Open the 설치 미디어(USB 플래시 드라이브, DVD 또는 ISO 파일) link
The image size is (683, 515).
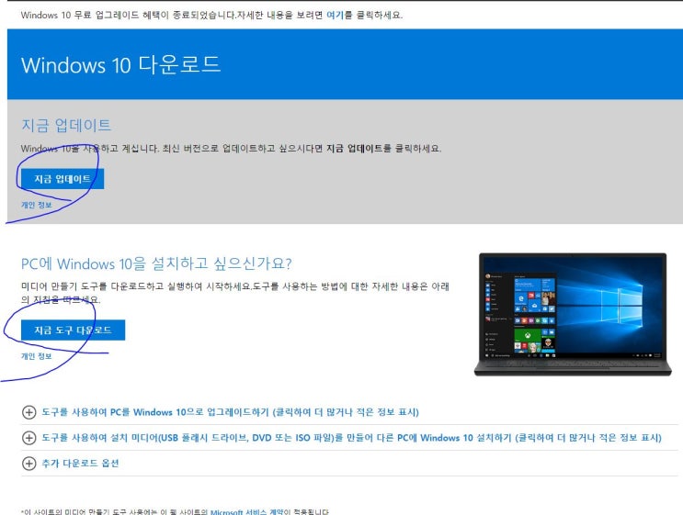pos(351,438)
